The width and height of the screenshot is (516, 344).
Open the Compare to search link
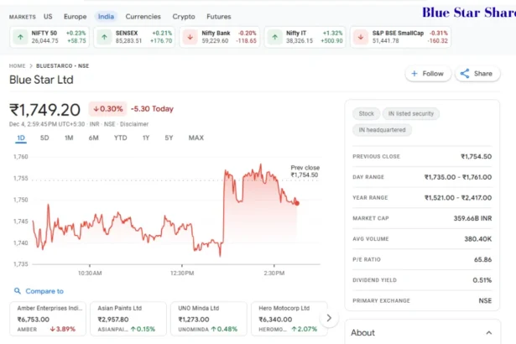39,291
